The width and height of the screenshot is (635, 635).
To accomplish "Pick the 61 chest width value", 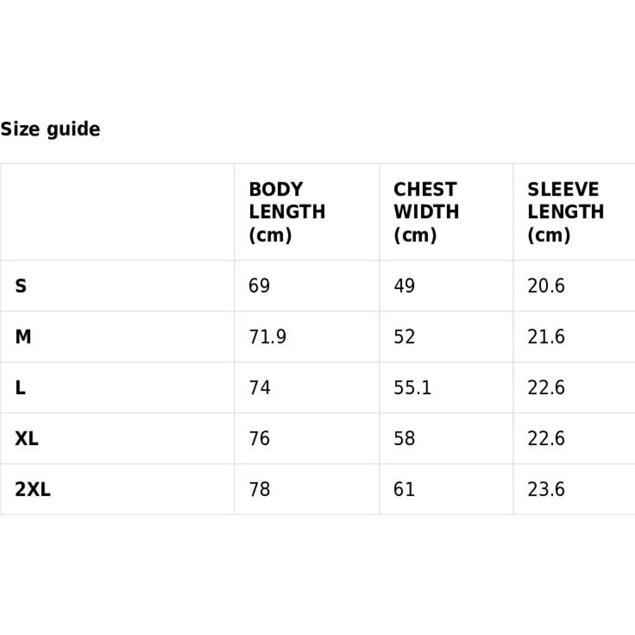I will coord(404,490).
